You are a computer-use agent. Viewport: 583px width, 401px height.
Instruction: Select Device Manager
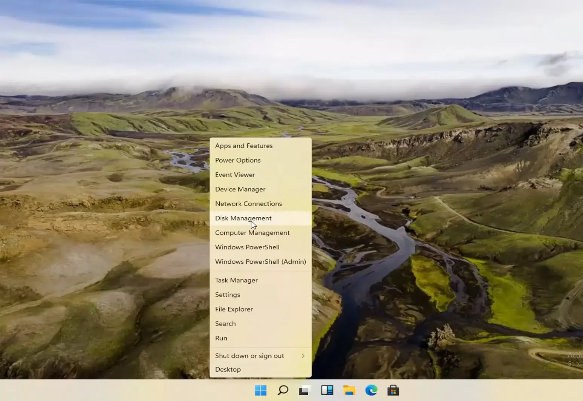(x=240, y=189)
